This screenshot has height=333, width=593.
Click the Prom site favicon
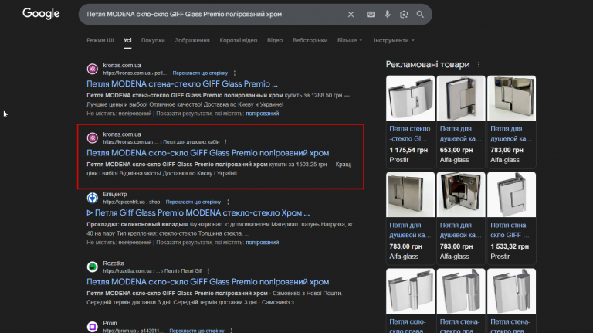point(93,327)
